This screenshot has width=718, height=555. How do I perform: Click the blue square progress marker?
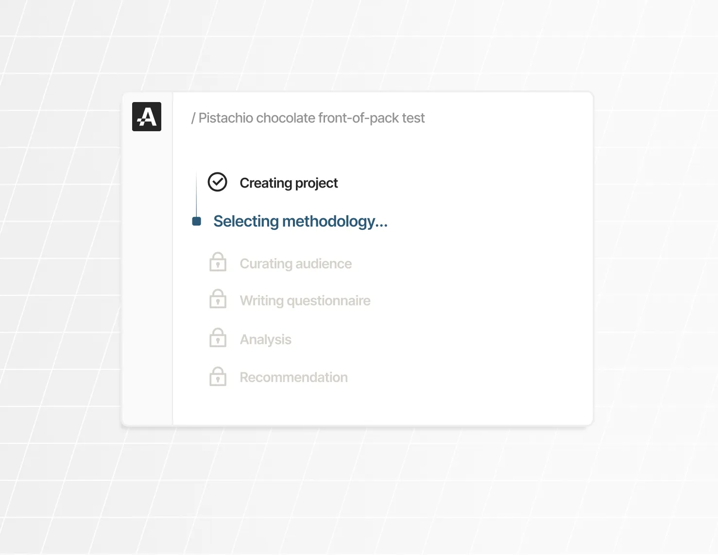pyautogui.click(x=197, y=221)
